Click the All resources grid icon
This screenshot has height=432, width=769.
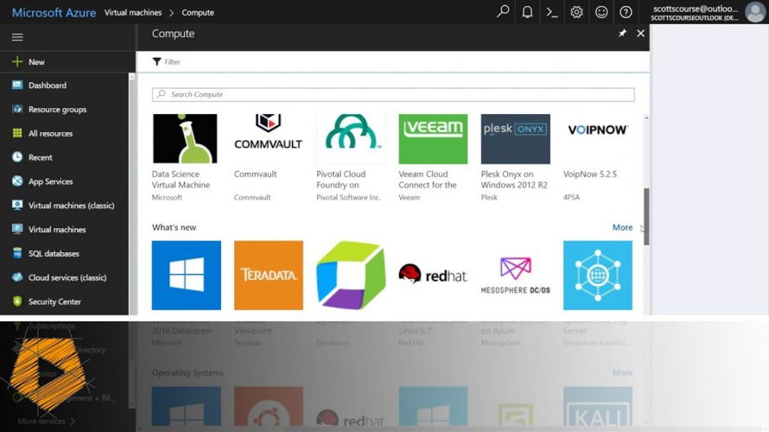coord(17,133)
